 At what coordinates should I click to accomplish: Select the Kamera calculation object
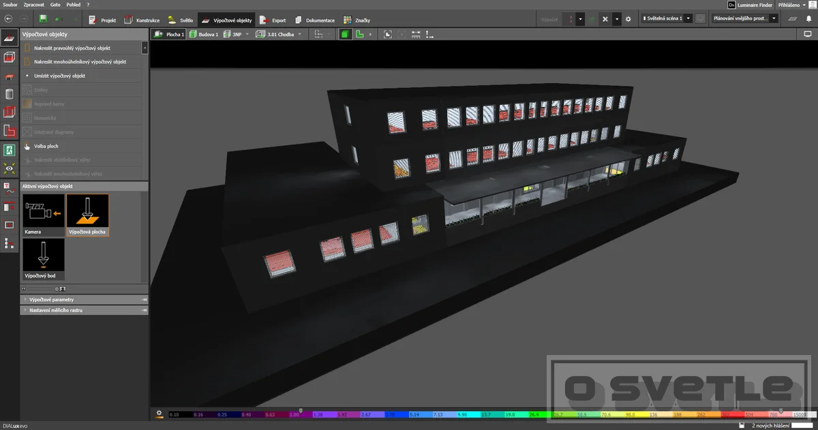coord(44,215)
